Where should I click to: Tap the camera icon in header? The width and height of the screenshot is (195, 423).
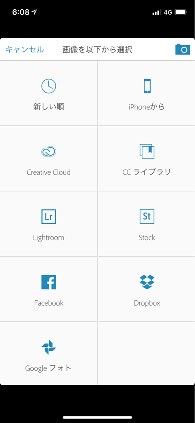coord(182,49)
